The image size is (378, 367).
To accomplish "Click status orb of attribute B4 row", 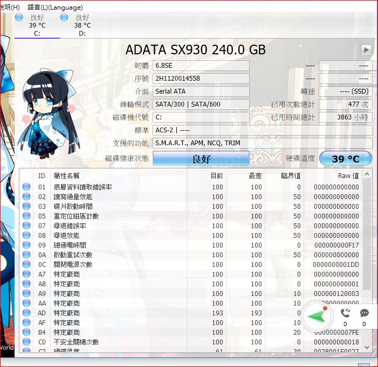I will coord(26,333).
